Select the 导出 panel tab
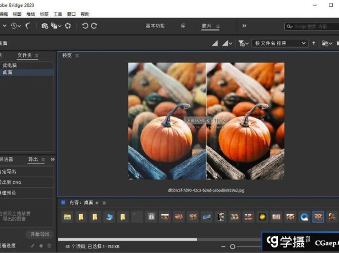Viewport: 339px width, 253px height. (33, 160)
